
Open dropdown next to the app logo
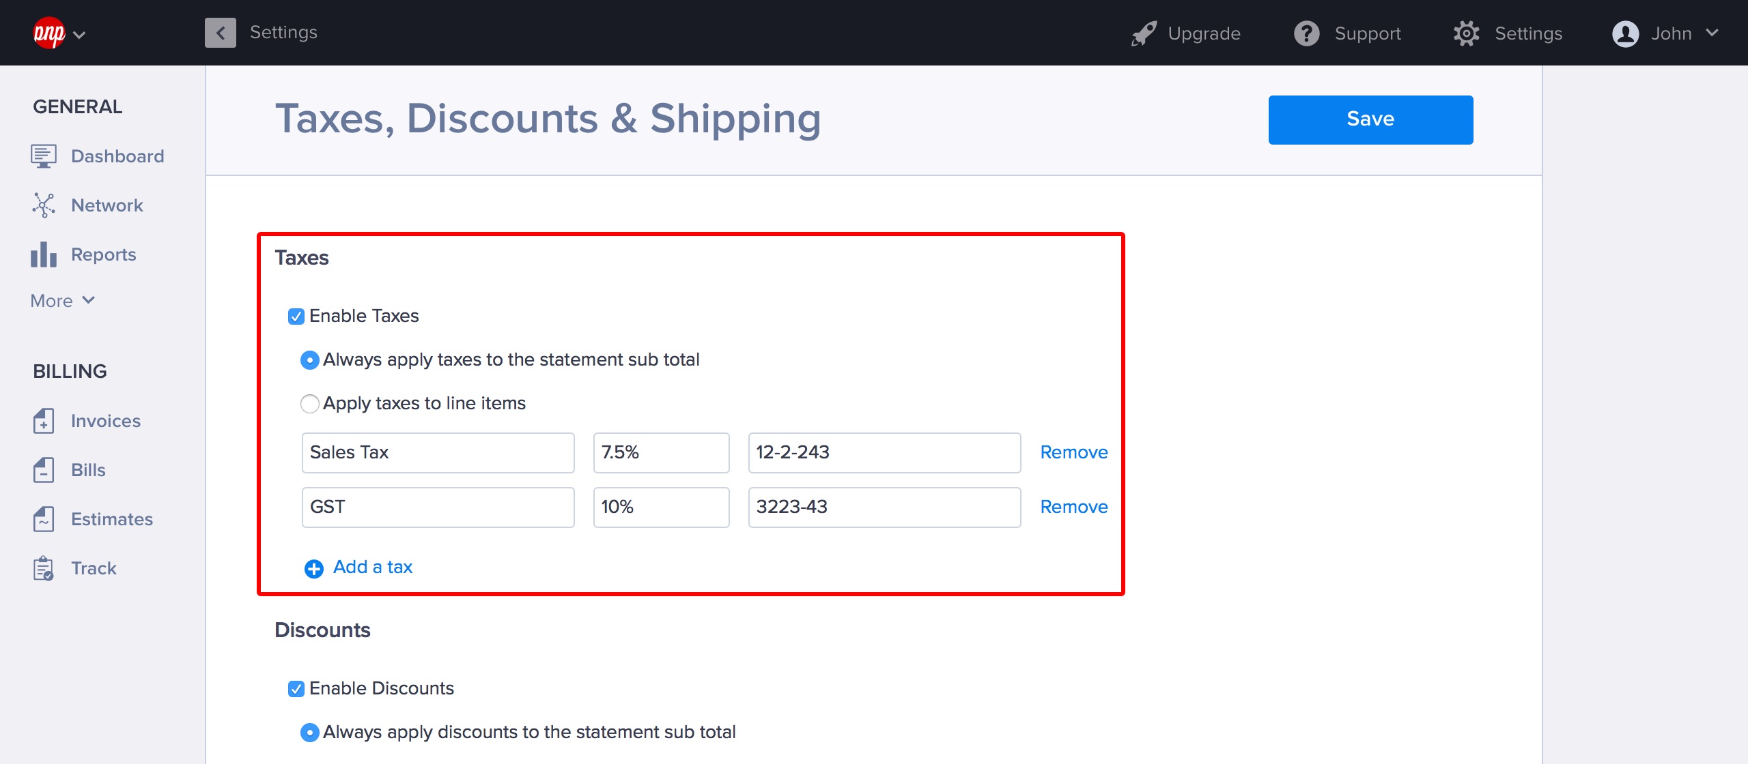79,34
